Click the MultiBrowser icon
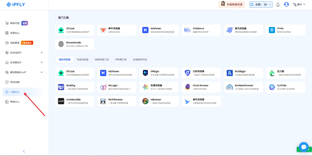The width and height of the screenshot is (312, 156). pyautogui.click(x=103, y=101)
